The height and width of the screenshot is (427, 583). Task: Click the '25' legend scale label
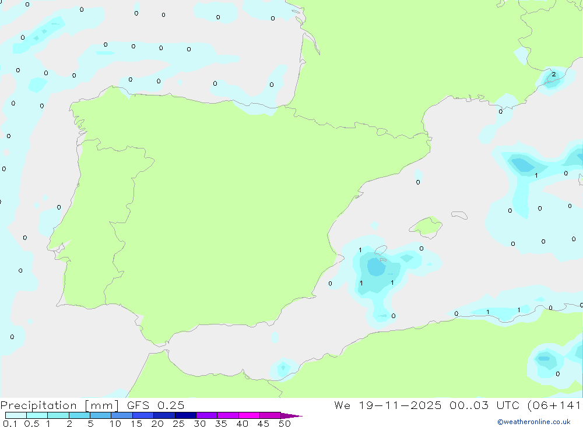(178, 424)
